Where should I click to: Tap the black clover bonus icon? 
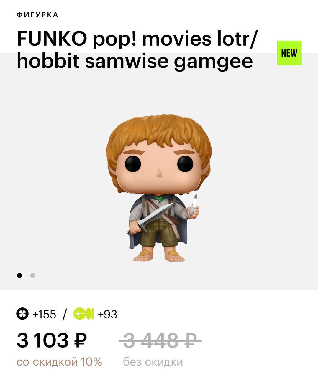[22, 314]
